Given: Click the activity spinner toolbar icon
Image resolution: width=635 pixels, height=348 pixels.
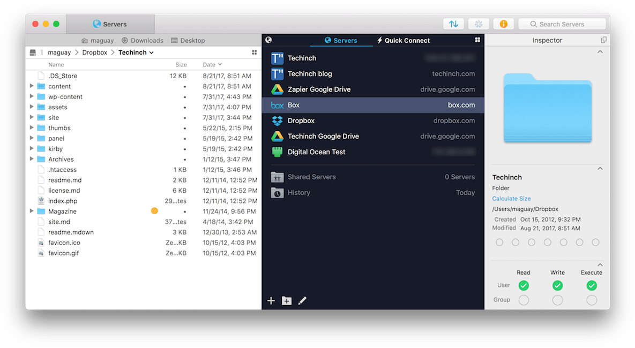Looking at the screenshot, I should [479, 24].
